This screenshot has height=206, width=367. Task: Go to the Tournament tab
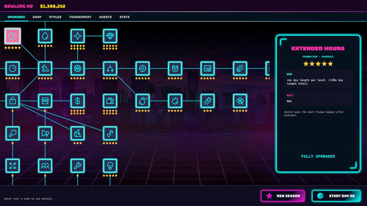[x=80, y=17]
